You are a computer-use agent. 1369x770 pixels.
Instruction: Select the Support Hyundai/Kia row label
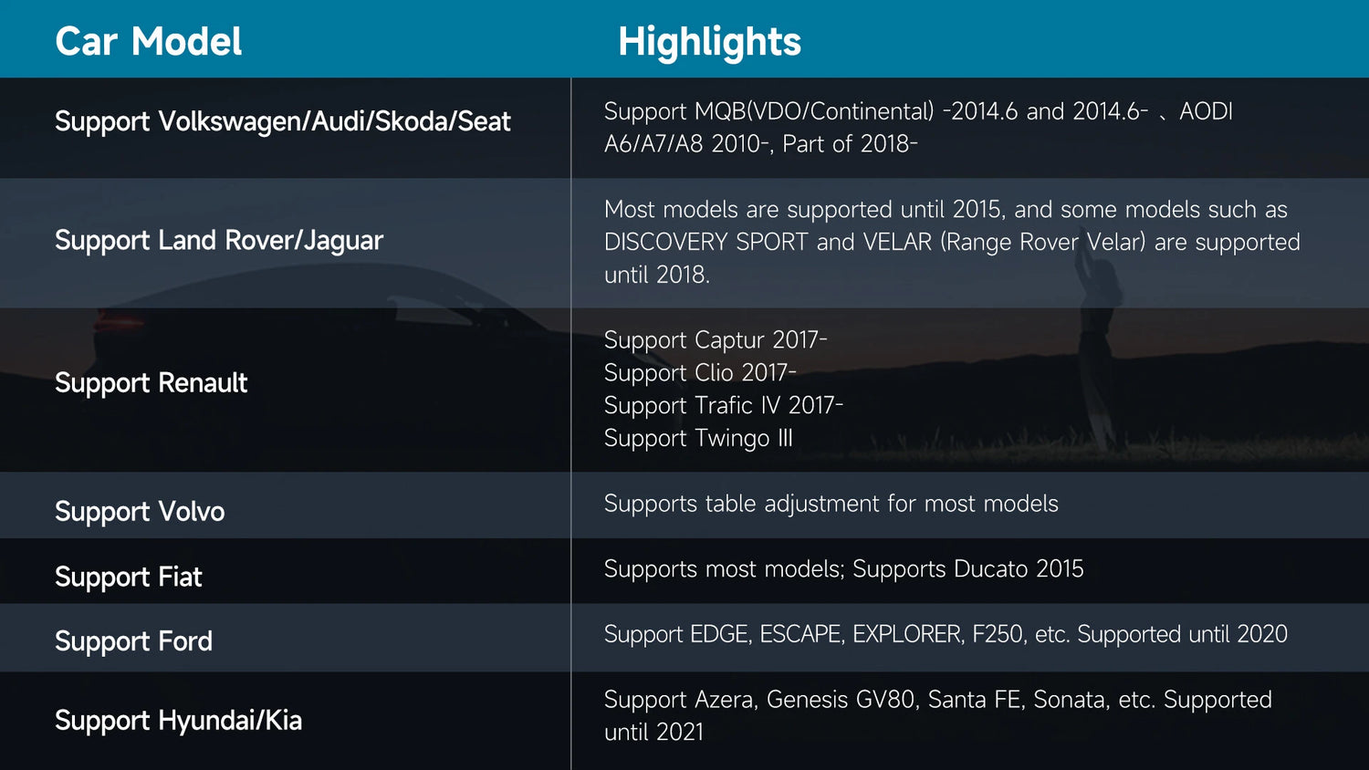pyautogui.click(x=178, y=720)
